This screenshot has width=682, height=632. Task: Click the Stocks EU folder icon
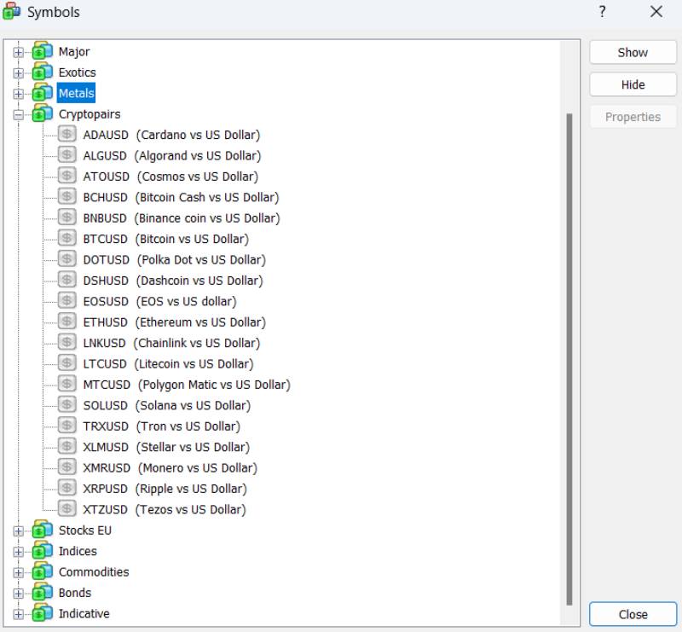tap(43, 531)
